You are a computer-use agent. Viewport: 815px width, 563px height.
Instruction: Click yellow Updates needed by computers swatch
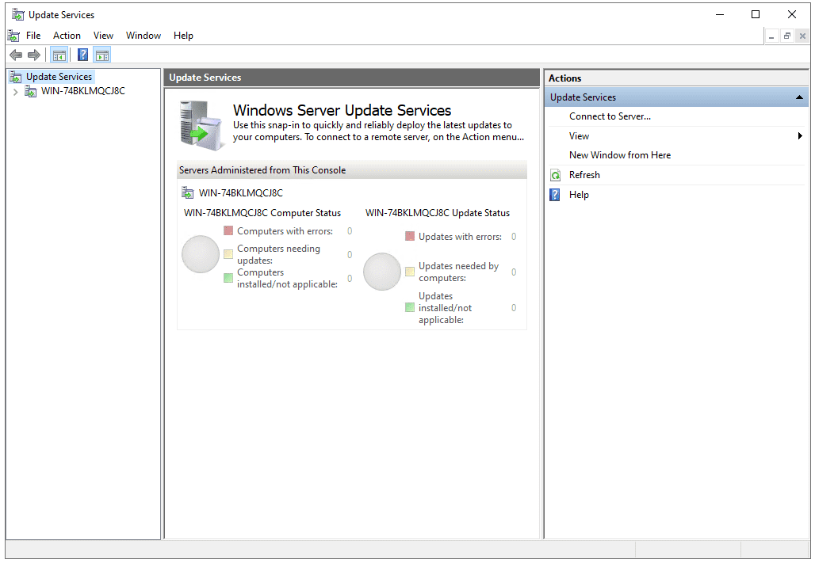[x=410, y=272]
